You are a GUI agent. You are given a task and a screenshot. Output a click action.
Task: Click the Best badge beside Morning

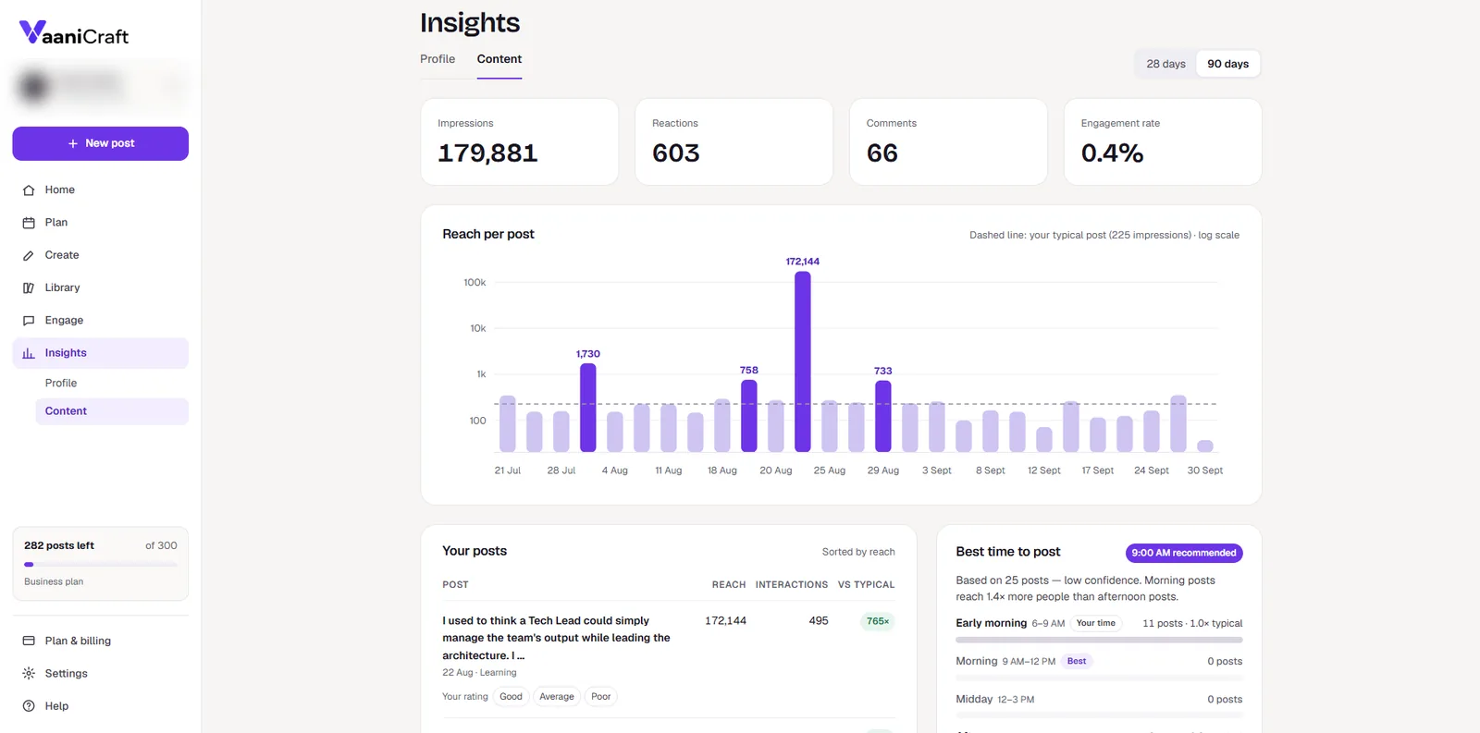[1077, 661]
